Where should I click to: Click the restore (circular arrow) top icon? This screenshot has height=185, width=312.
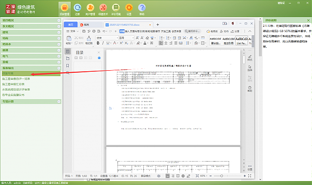pos(78,9)
